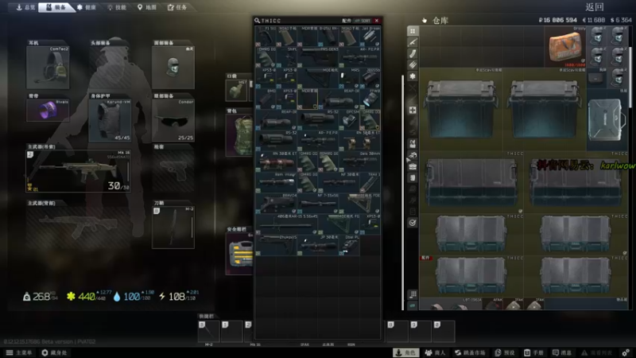Select the THICC case tagged 配件
This screenshot has height=358, width=636.
point(471,276)
